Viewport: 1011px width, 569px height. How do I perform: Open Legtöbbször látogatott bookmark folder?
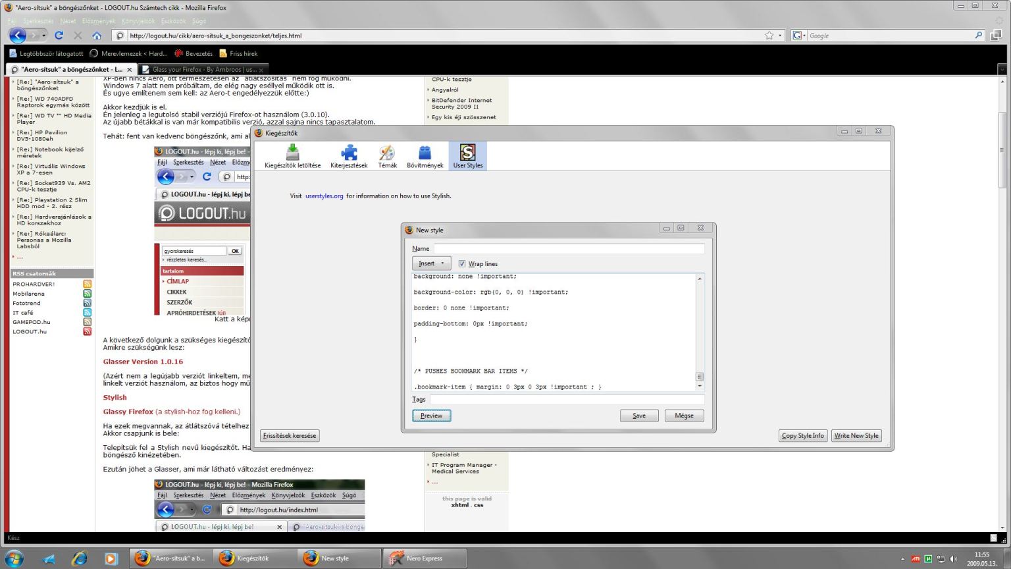pos(46,53)
